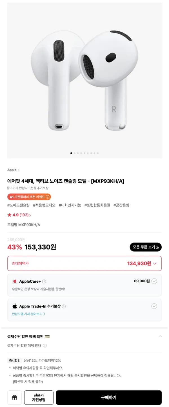Click the Apple Trade-In black apple logo
The image size is (169, 407).
coord(15,306)
